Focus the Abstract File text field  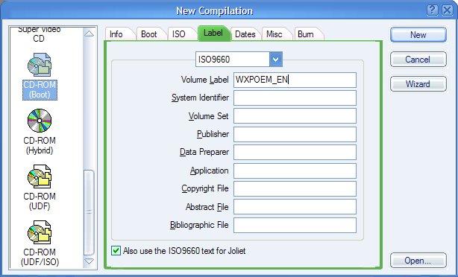tap(295, 207)
